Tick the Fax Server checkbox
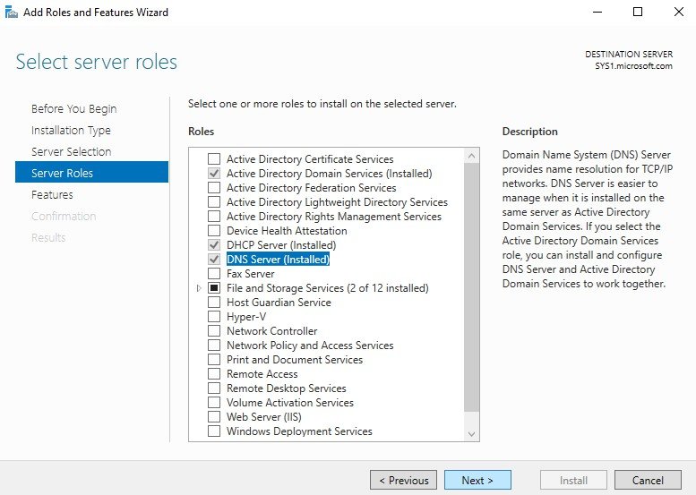The height and width of the screenshot is (495, 696). pyautogui.click(x=214, y=273)
